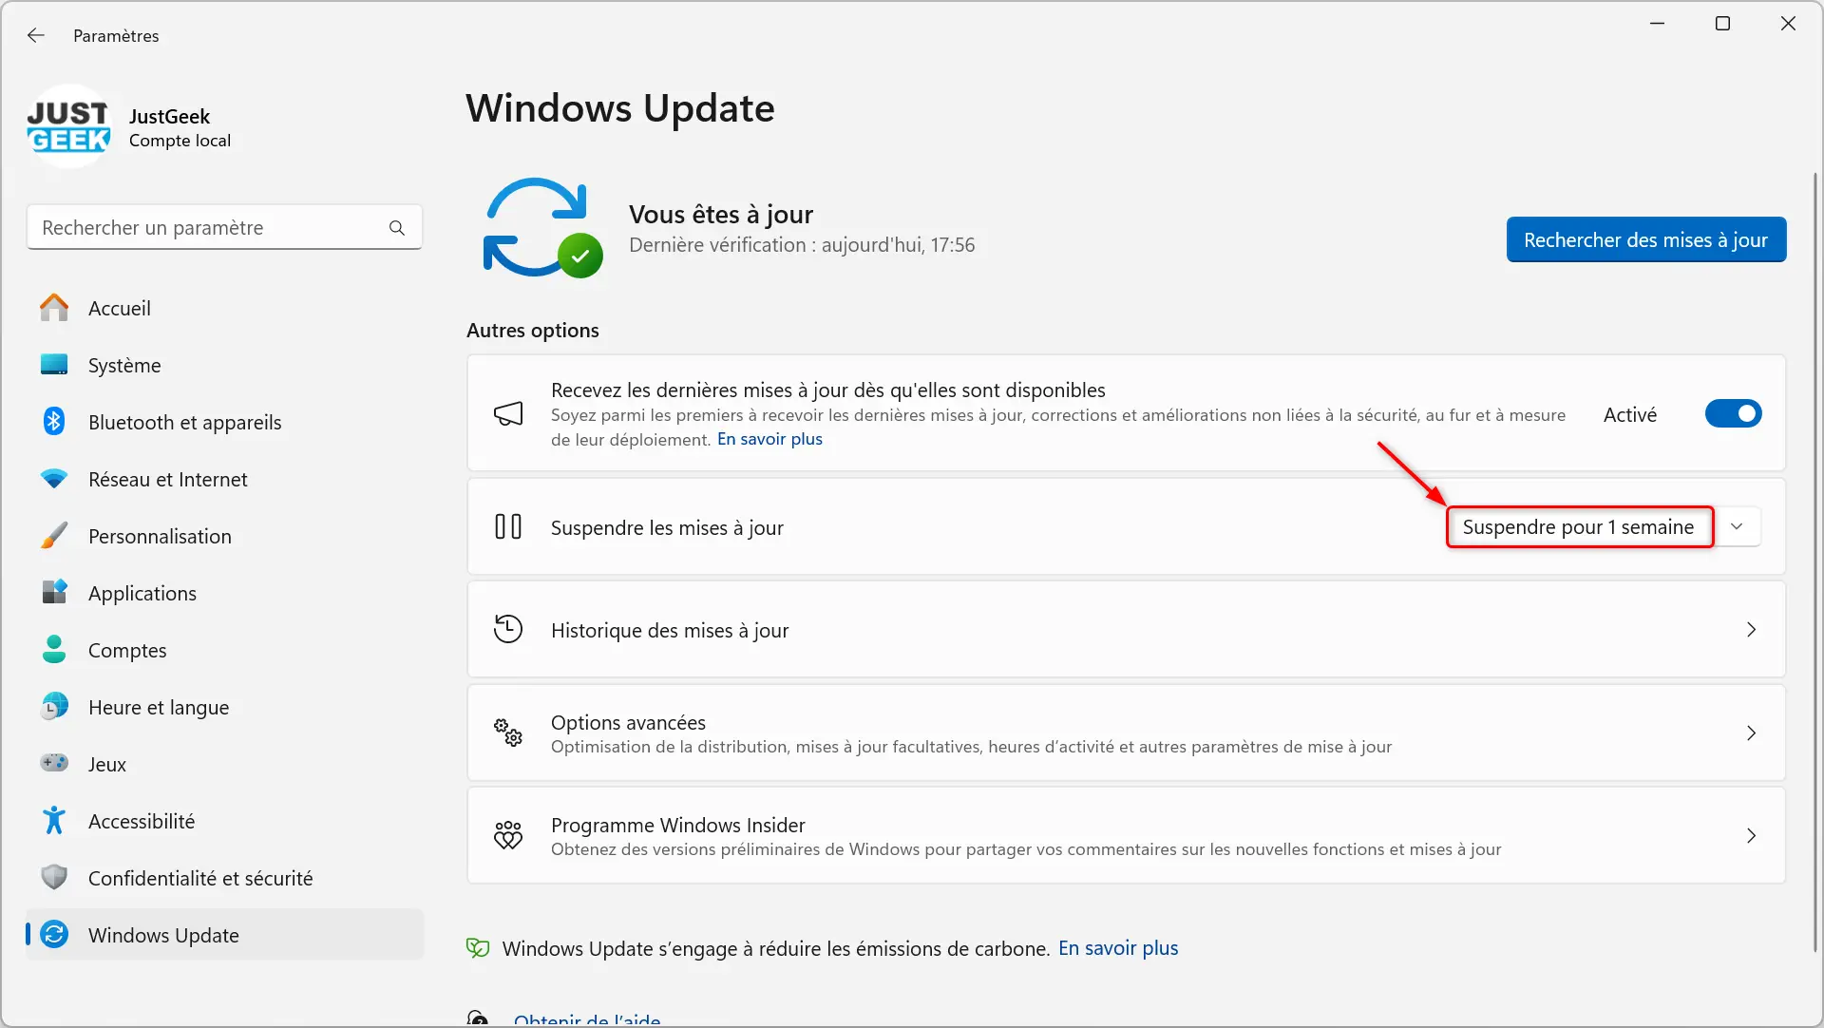Open Bluetooth et appareils
Image resolution: width=1824 pixels, height=1028 pixels.
(224, 422)
